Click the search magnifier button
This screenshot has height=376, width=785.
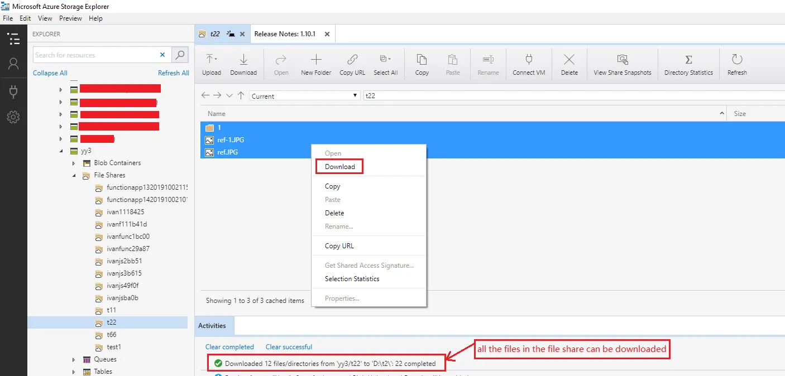[x=180, y=55]
